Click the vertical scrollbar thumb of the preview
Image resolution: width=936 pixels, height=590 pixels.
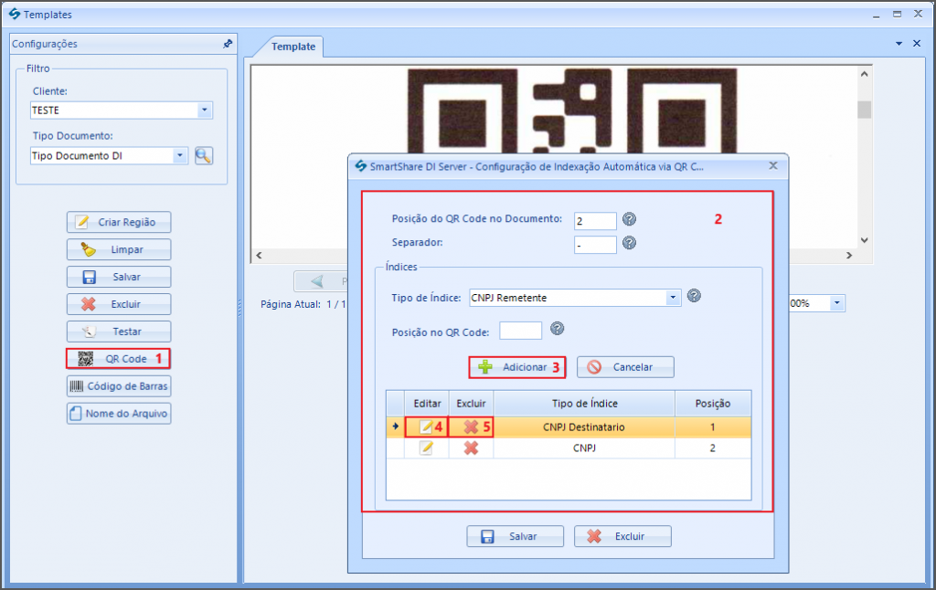point(865,110)
